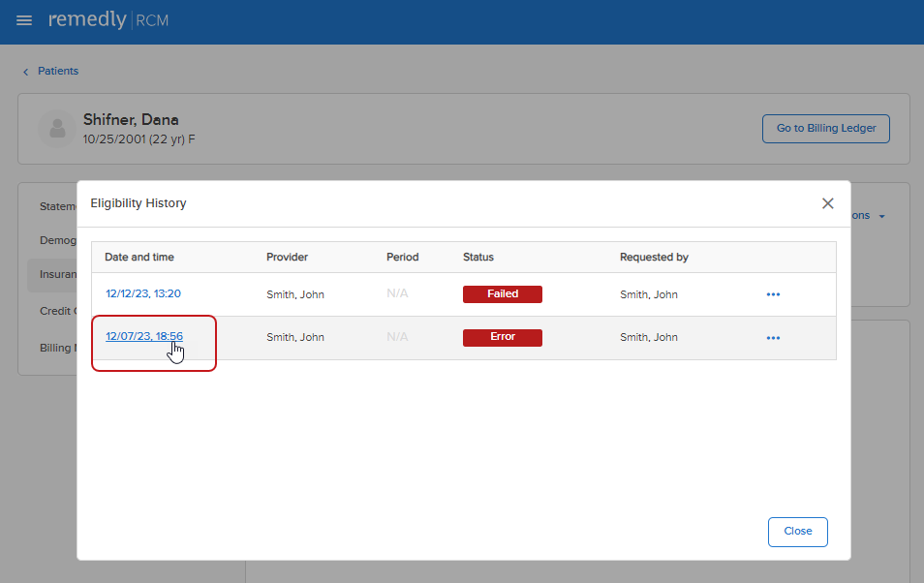Open three-dot menu for the Error row
Screen dimensions: 924x583
(773, 338)
